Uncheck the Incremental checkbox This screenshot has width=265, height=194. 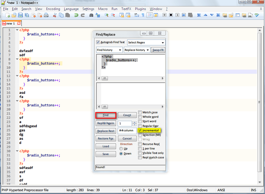[x=140, y=130]
